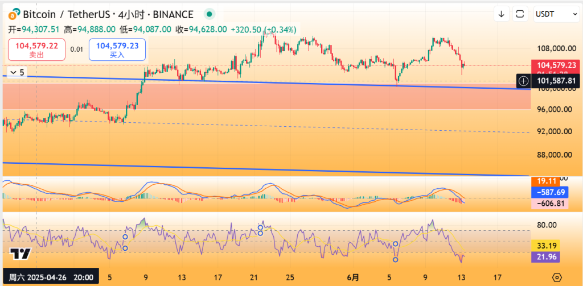Click the TradingView logo
This screenshot has height=286, width=583.
(x=20, y=254)
